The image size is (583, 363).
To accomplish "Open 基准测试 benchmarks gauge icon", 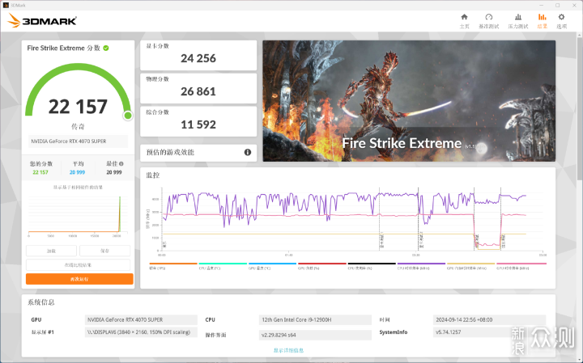I will tap(488, 17).
